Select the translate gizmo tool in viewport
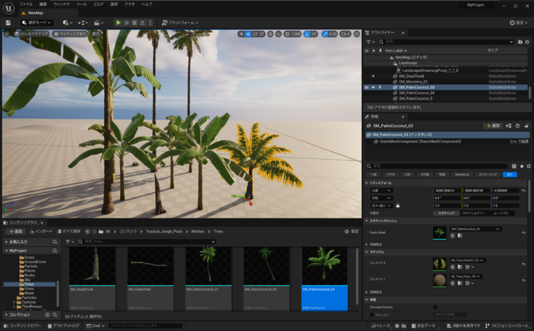The height and width of the screenshot is (331, 534). (x=248, y=34)
